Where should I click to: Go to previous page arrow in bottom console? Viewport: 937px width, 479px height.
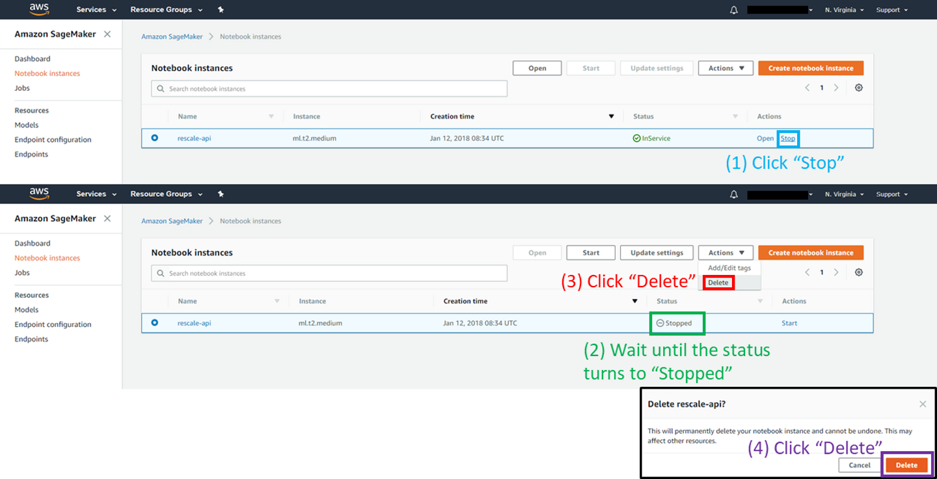tap(808, 272)
